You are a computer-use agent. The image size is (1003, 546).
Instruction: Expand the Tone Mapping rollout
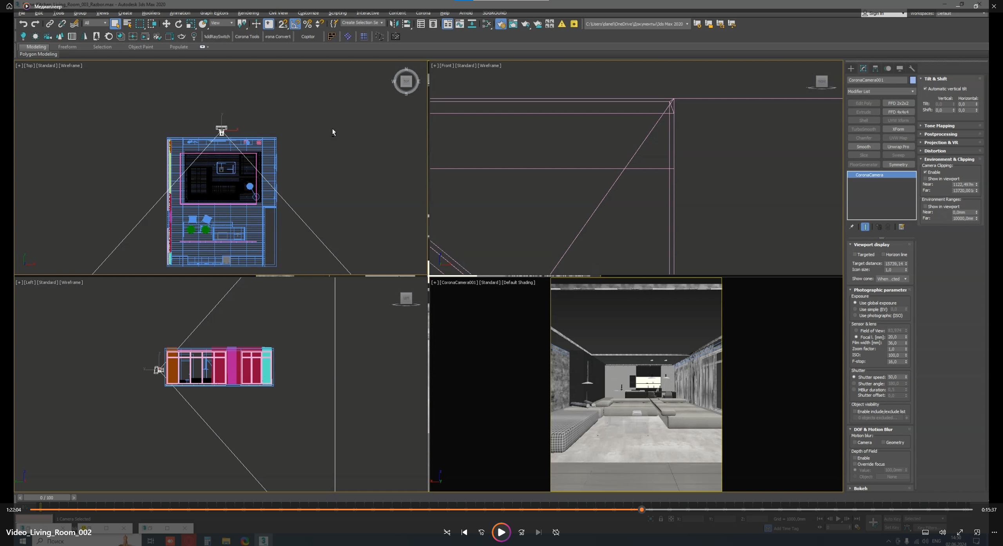939,125
